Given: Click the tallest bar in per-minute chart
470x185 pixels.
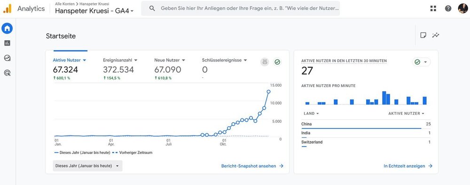Looking at the screenshot, I should click(384, 98).
